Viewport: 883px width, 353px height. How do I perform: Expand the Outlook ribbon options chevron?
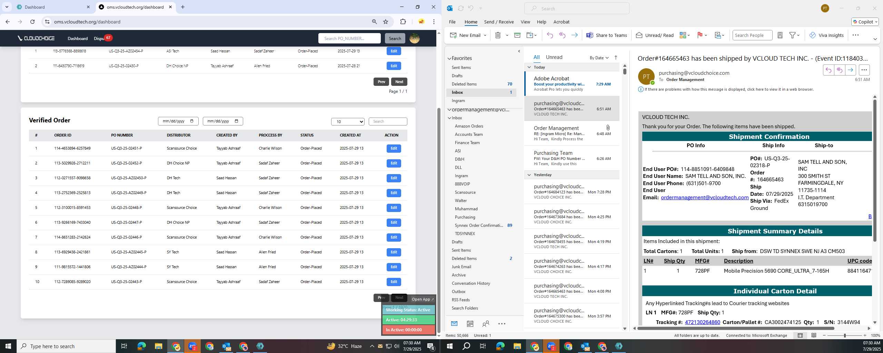(x=875, y=39)
